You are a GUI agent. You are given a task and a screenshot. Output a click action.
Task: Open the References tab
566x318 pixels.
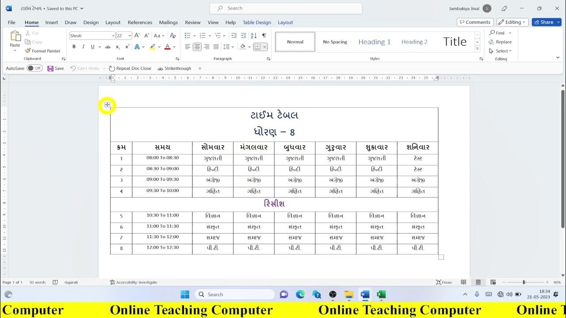(x=140, y=23)
